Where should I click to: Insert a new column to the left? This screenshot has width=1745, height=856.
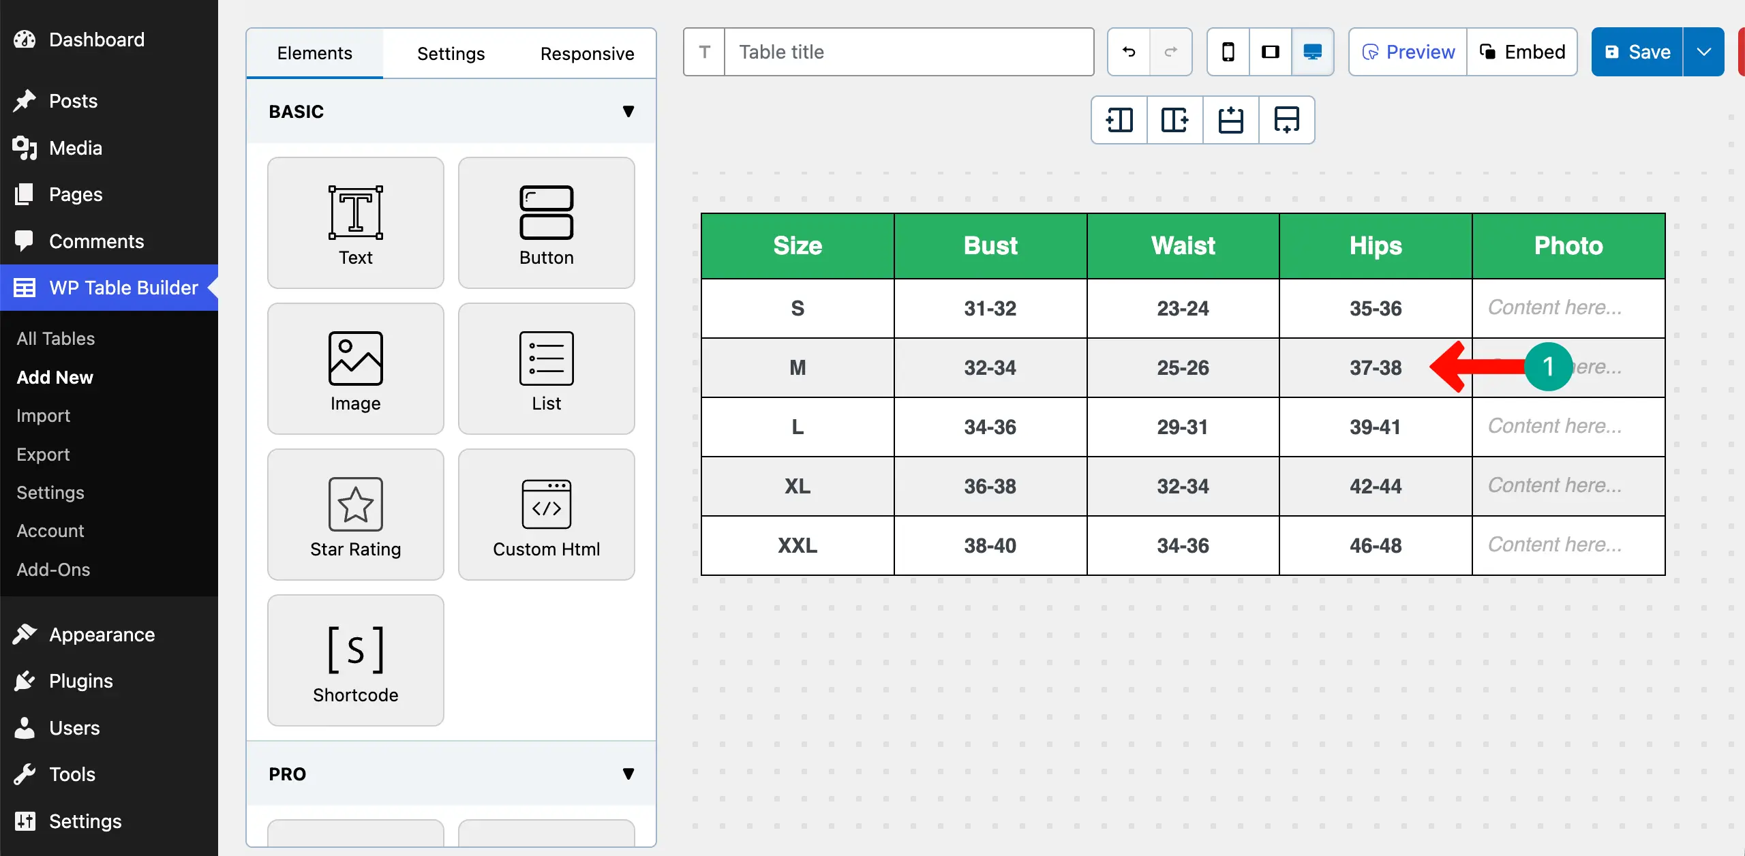pos(1119,120)
